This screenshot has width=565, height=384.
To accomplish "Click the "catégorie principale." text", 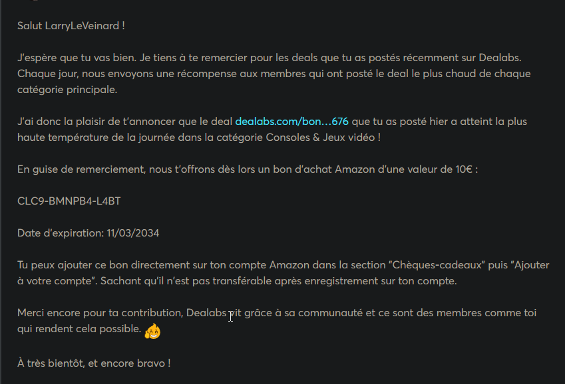I will coord(67,90).
